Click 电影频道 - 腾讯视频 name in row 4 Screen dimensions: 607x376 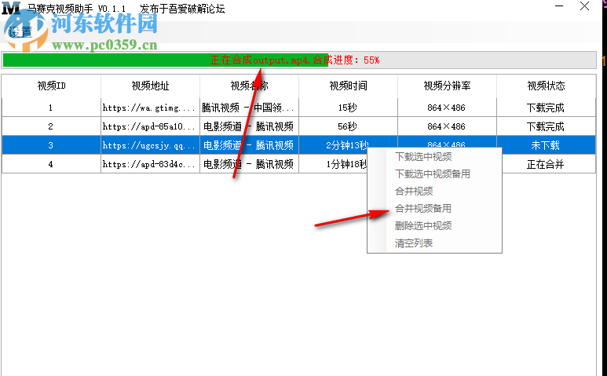pos(249,164)
